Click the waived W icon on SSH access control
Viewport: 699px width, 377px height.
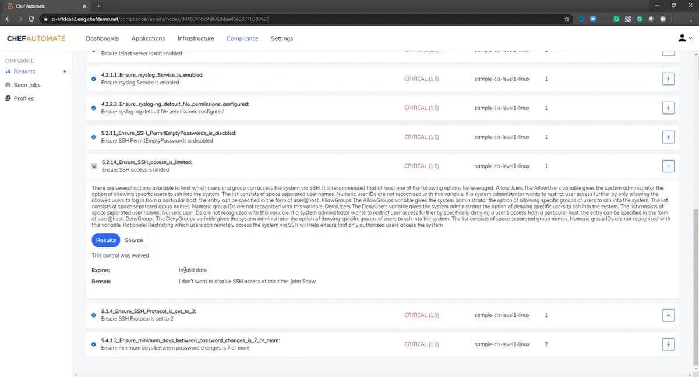tap(94, 166)
